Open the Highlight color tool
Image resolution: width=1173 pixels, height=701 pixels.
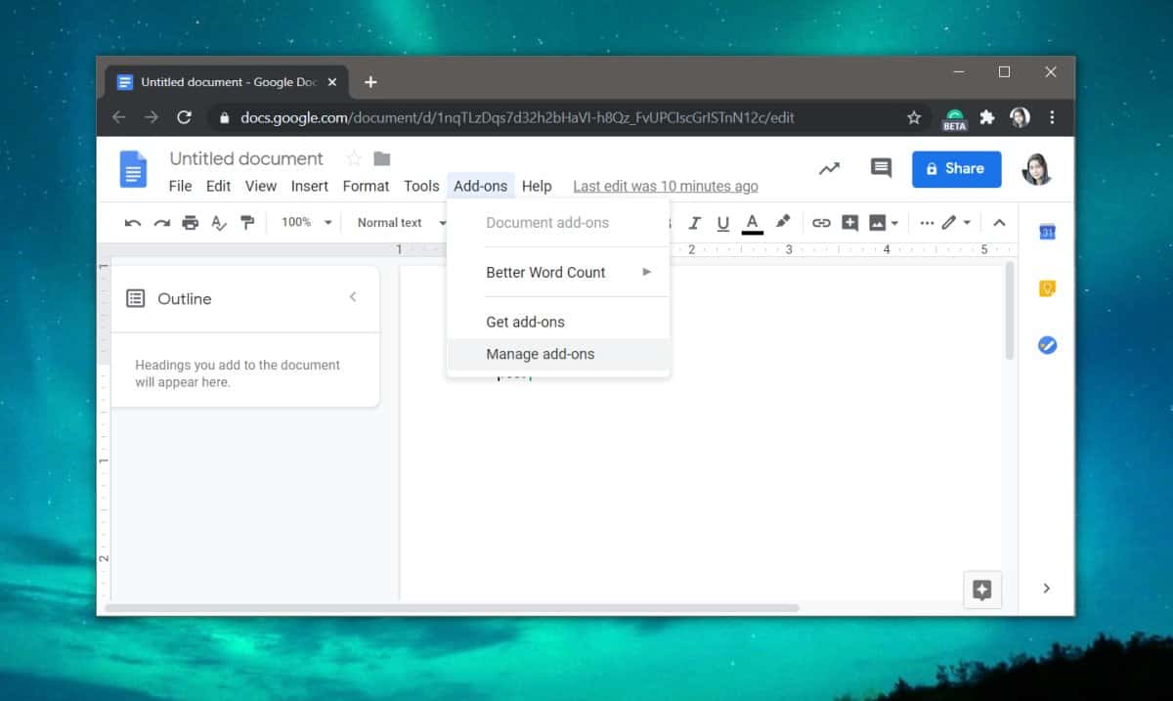point(783,222)
